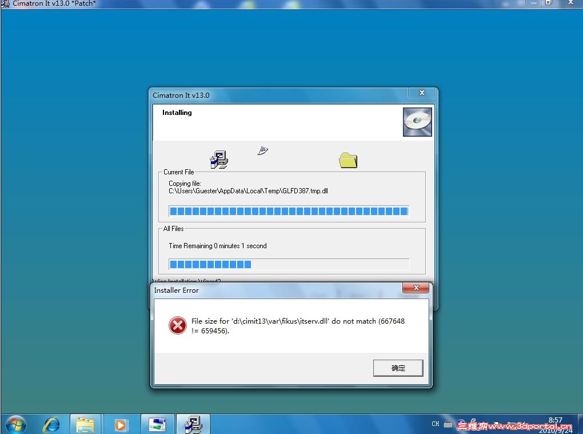Screen dimensions: 583x434
Task: Open the Windows Start menu
Action: [15, 424]
